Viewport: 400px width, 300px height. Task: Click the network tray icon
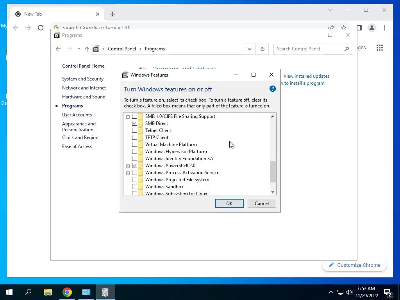(340, 292)
